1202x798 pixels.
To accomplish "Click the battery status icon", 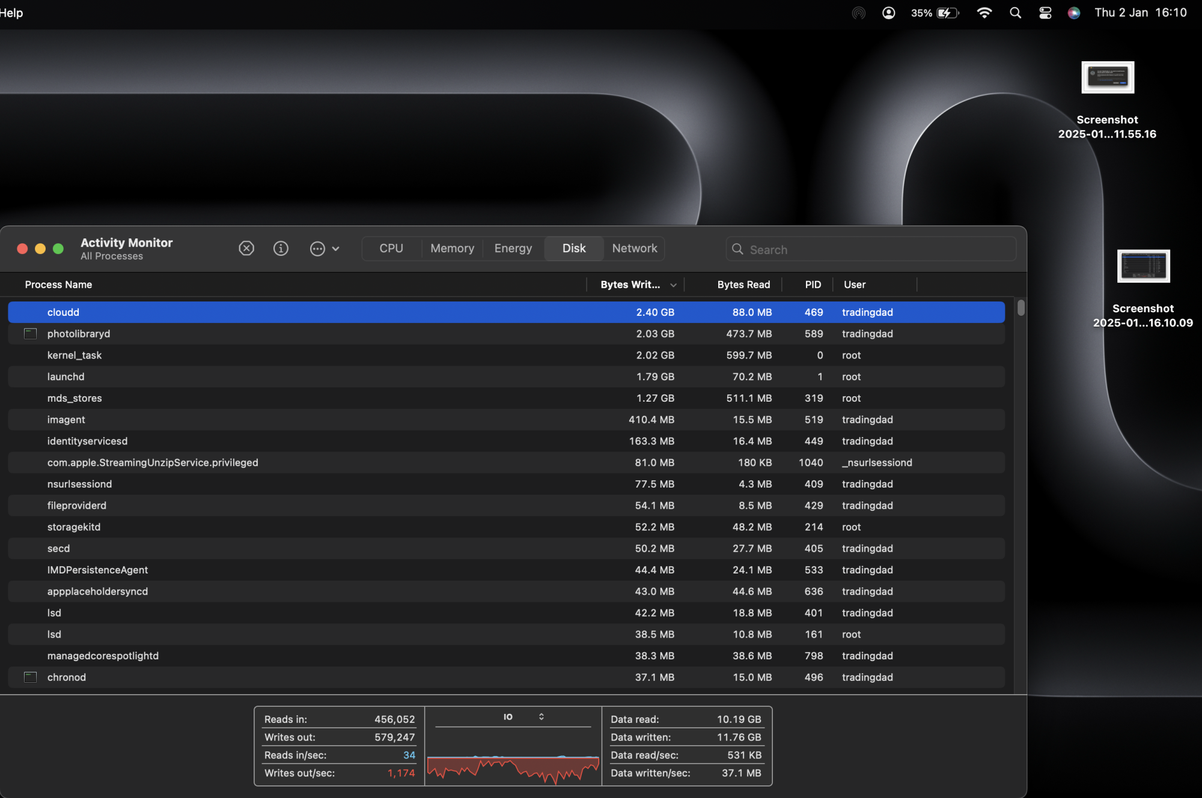I will tap(948, 13).
